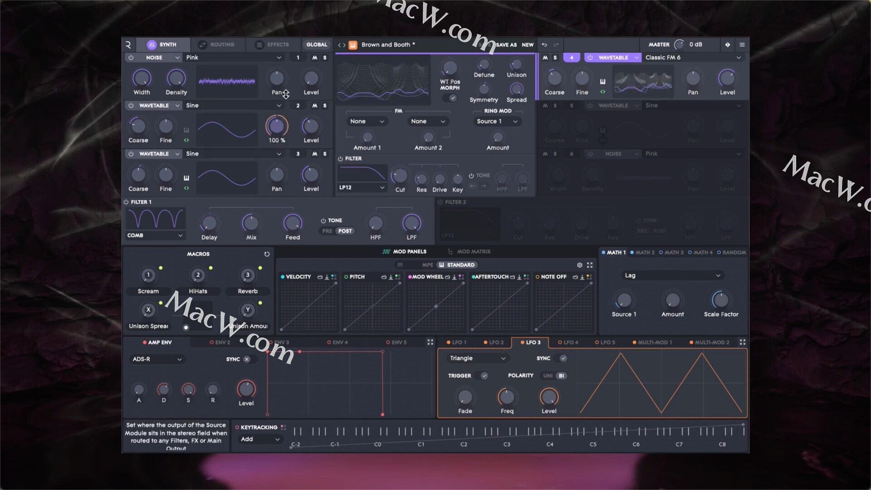Open Classic FM 6 wavetable dropdown

coord(693,58)
